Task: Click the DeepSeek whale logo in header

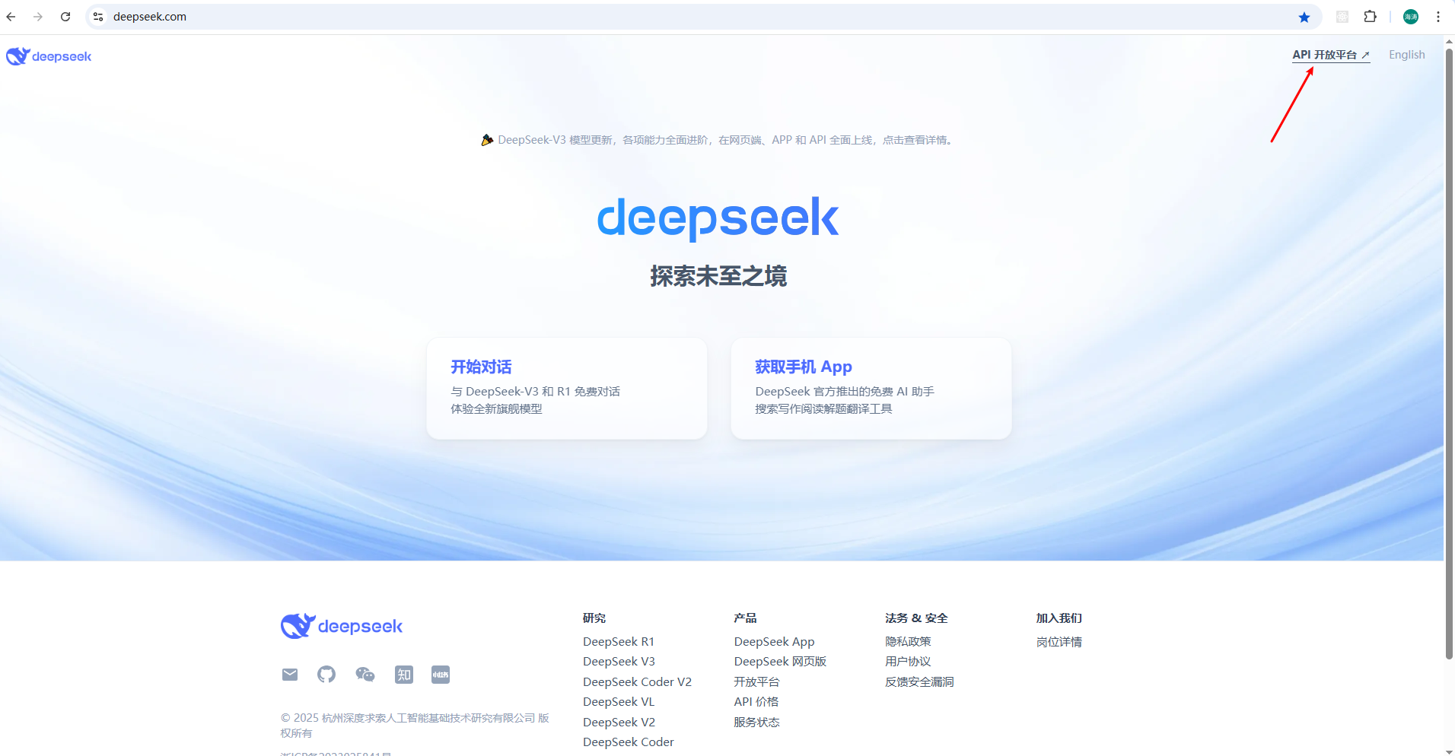Action: click(x=17, y=56)
